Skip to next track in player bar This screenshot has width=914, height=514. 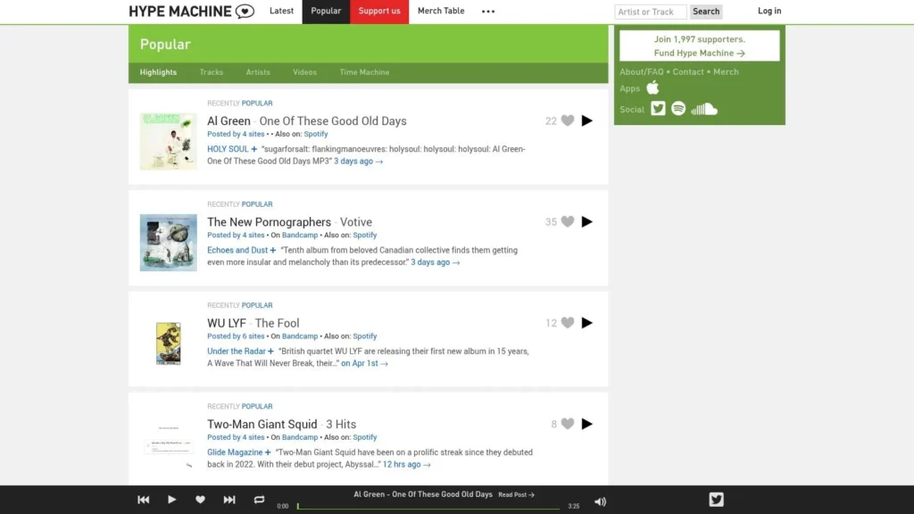click(x=229, y=500)
